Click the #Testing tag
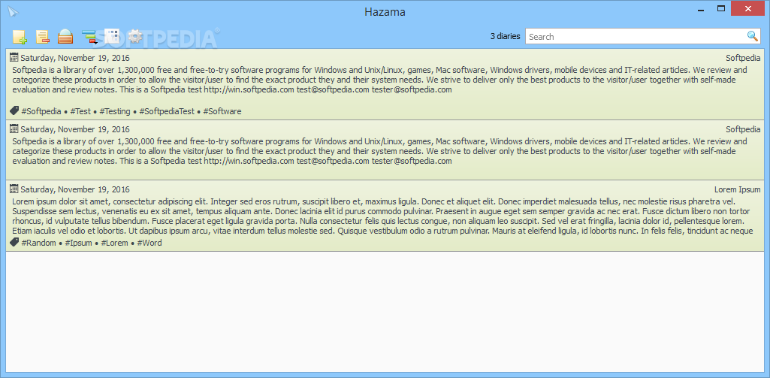The height and width of the screenshot is (378, 770). (x=115, y=111)
